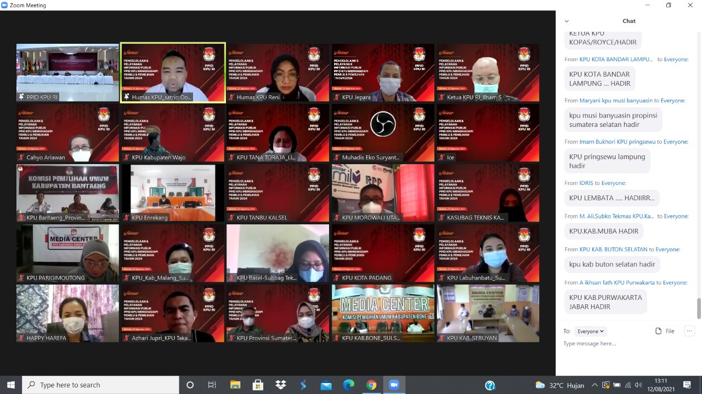Open Dropbox from the taskbar
702x394 pixels.
pos(281,385)
